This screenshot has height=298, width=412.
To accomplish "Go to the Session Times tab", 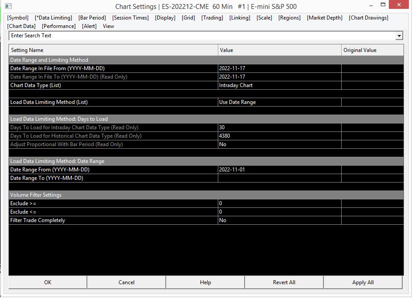I will [x=131, y=18].
